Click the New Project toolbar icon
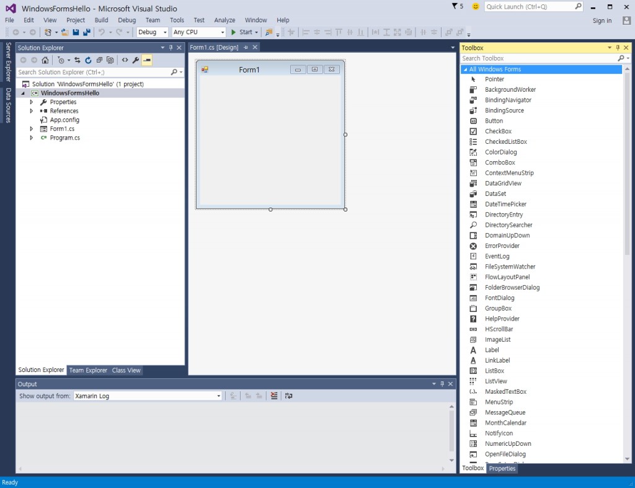 [48, 32]
